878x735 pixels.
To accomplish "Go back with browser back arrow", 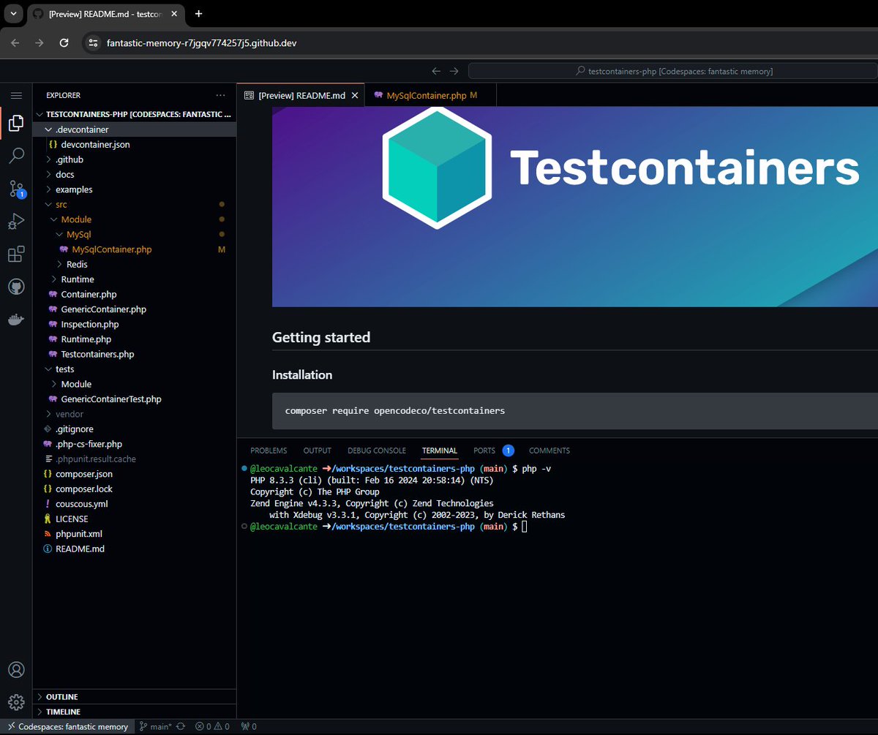I will pos(15,43).
